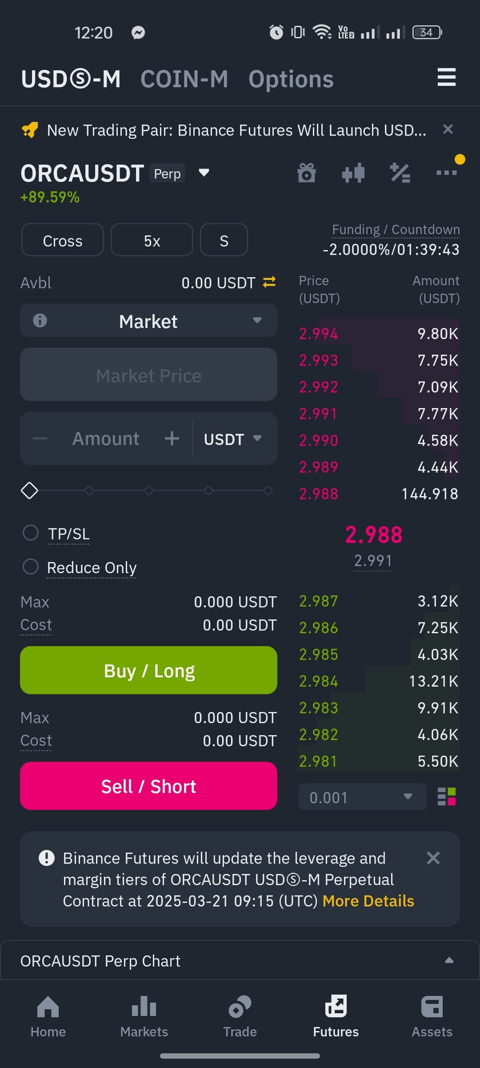Tap the info icon in Market field
Screen dimensions: 480x1068
tap(40, 320)
